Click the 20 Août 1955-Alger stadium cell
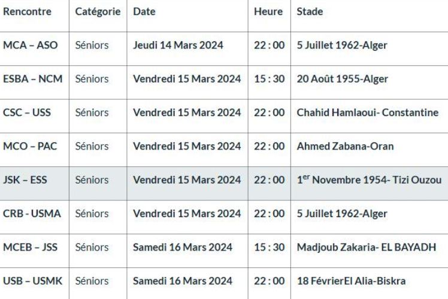448x299 pixels. [343, 79]
